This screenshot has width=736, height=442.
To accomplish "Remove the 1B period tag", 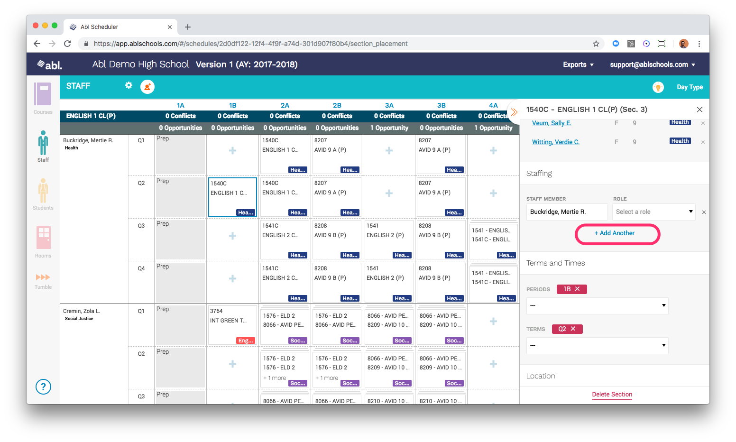I will [x=577, y=289].
